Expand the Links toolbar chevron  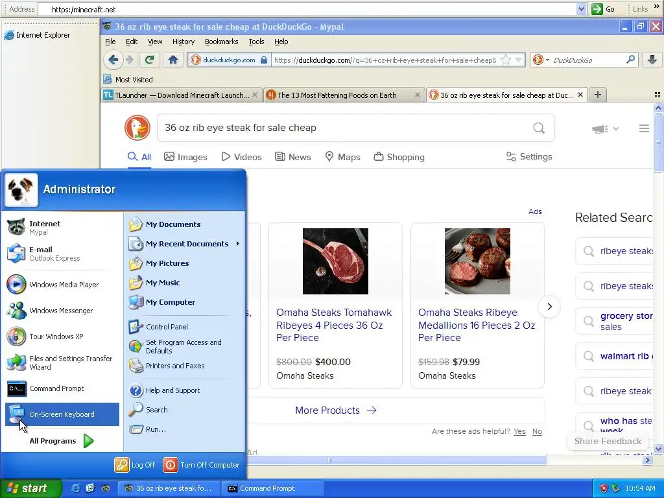tap(657, 6)
